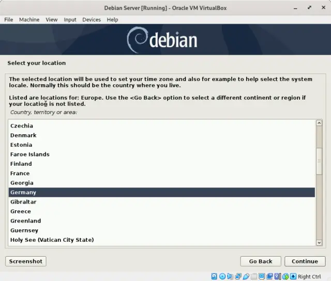This screenshot has height=281, width=331.
Task: Select Greece in the country list
Action: click(162, 211)
